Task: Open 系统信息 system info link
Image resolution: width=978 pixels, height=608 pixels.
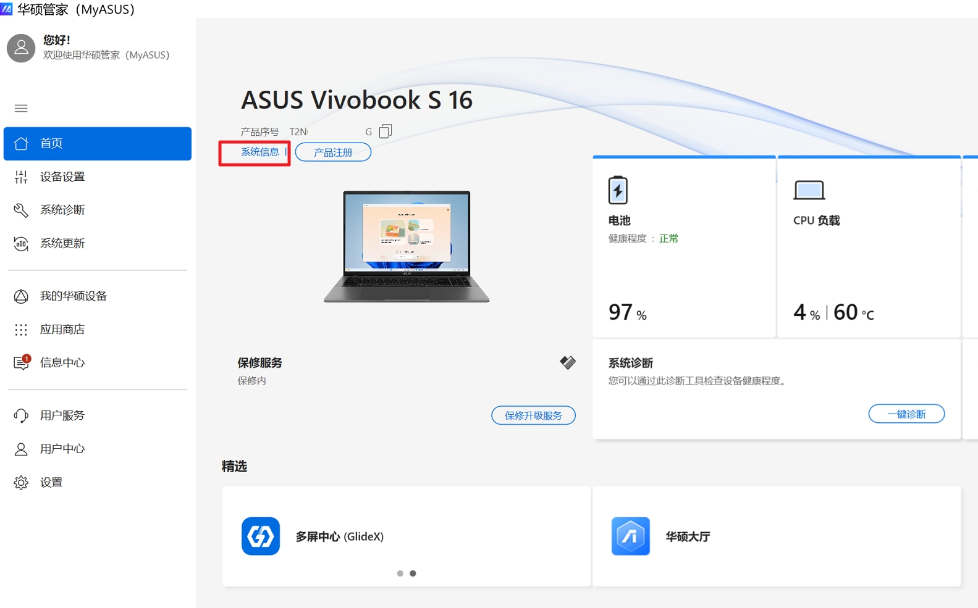Action: (x=260, y=152)
